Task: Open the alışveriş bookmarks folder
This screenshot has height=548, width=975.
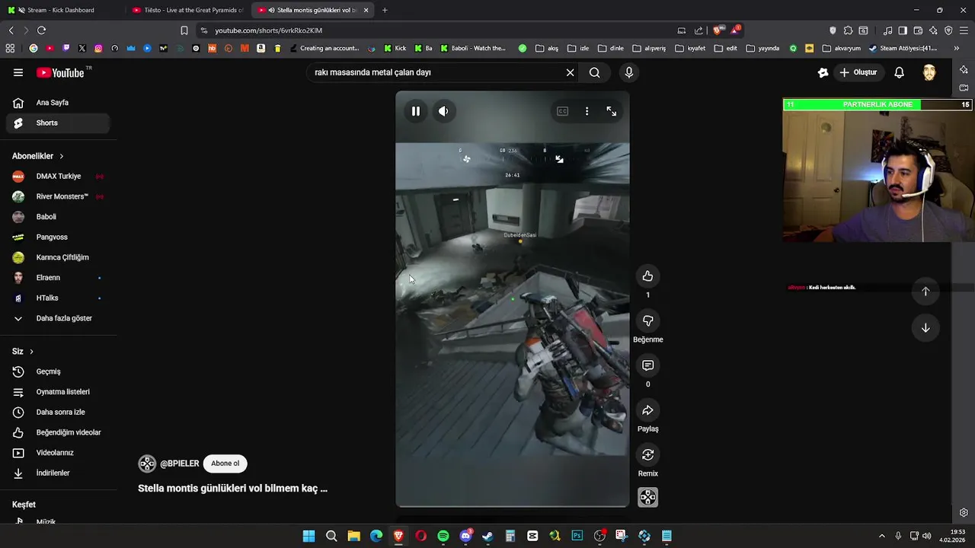Action: point(649,48)
